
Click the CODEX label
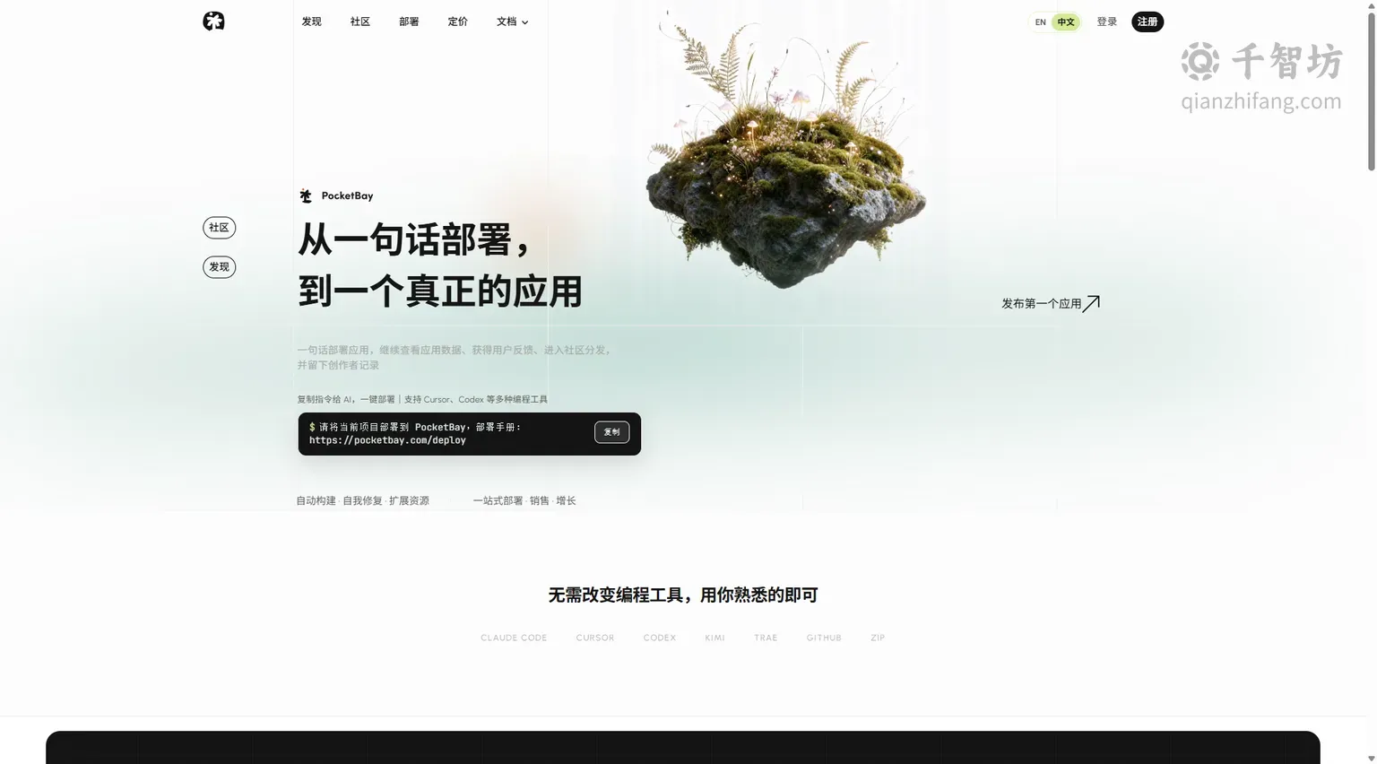pyautogui.click(x=660, y=638)
